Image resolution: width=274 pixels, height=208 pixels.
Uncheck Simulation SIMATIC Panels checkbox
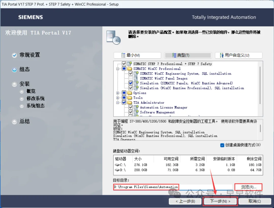(131, 83)
